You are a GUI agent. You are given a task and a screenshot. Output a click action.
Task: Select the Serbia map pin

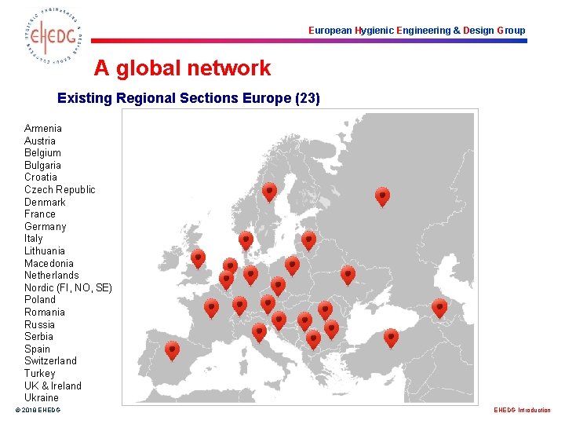tap(304, 322)
